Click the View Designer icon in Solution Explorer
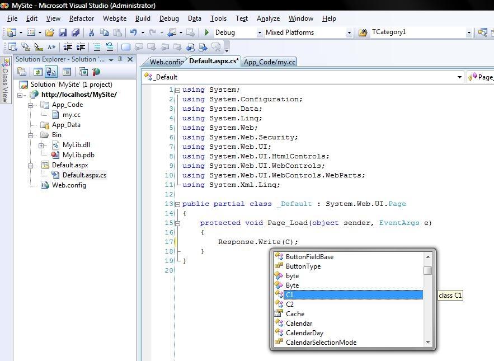494x361 pixels. click(67, 72)
